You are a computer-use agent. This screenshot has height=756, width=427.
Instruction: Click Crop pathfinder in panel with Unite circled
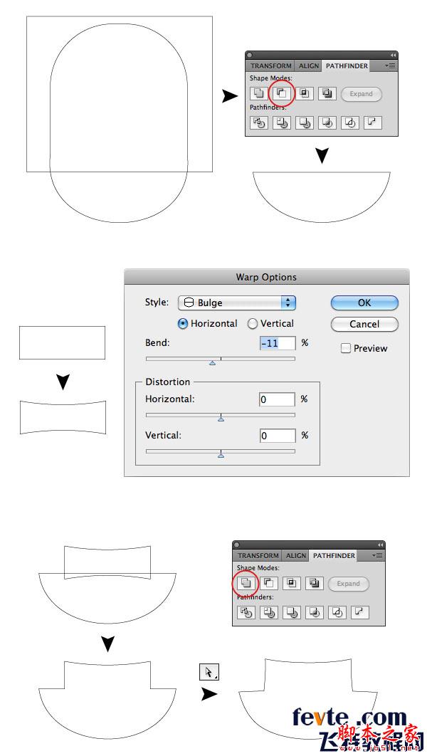tap(315, 612)
